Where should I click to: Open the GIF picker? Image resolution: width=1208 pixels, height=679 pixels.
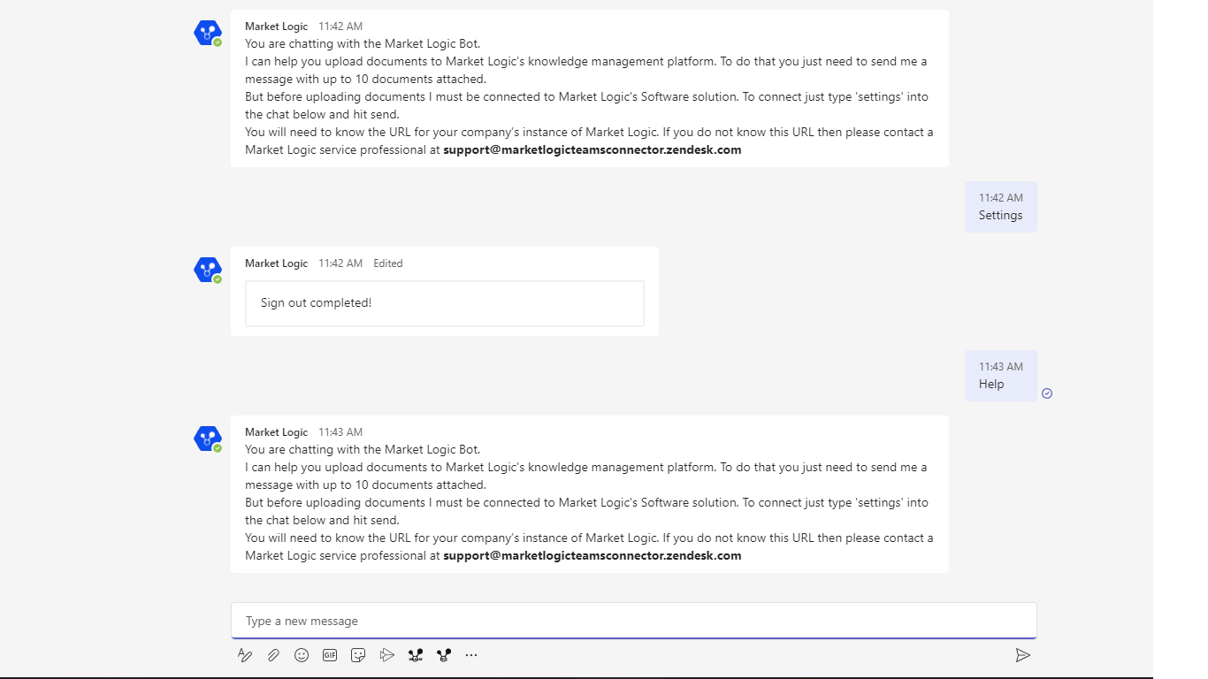(330, 655)
